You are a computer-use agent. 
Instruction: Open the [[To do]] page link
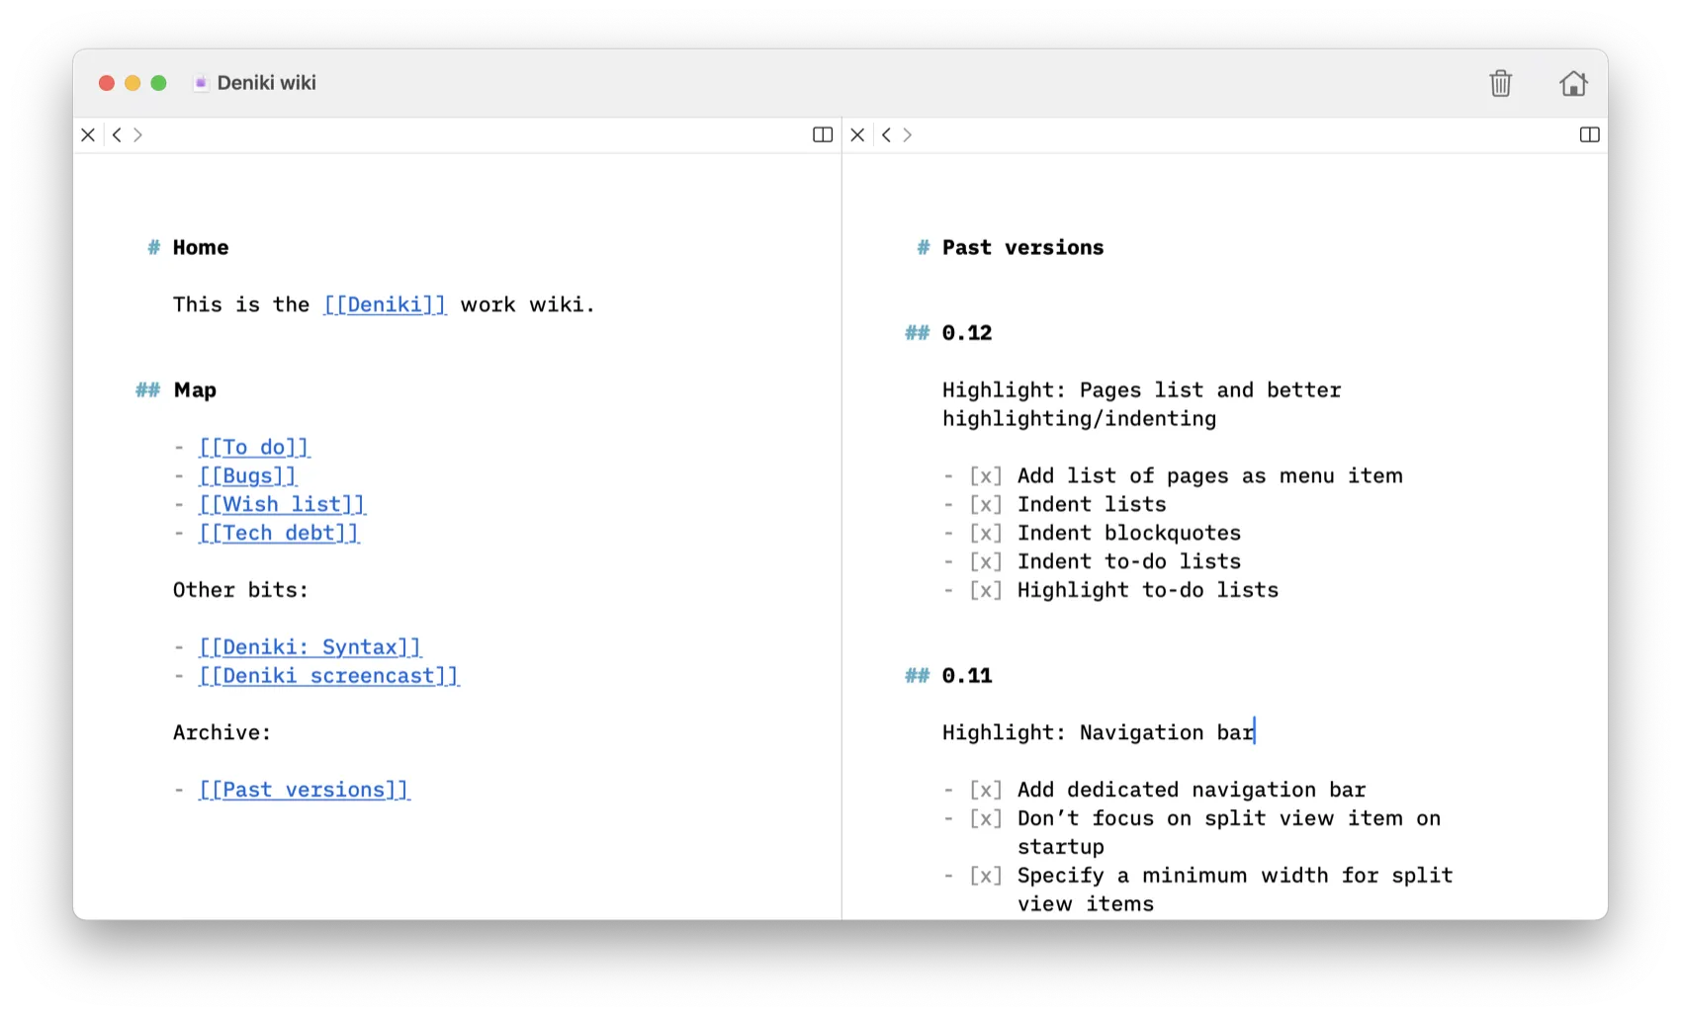(x=254, y=448)
